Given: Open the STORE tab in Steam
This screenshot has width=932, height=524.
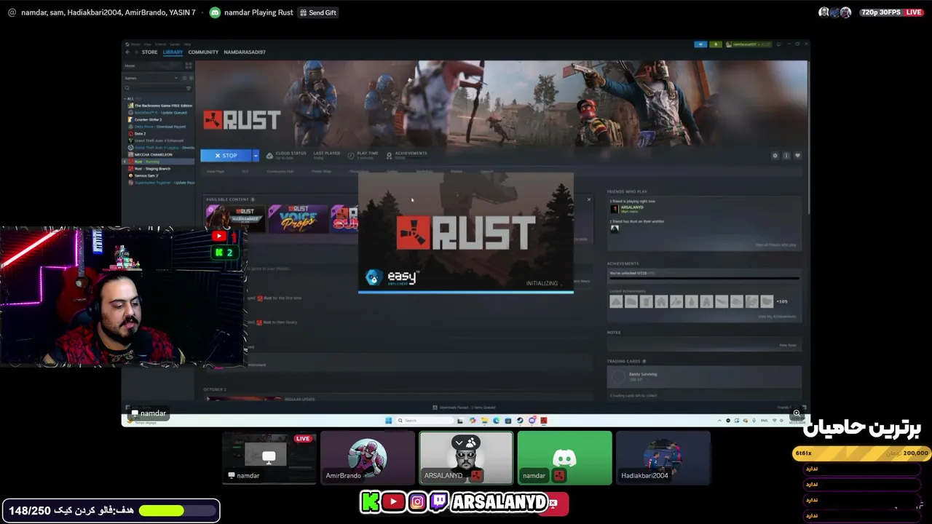Looking at the screenshot, I should click(x=149, y=52).
